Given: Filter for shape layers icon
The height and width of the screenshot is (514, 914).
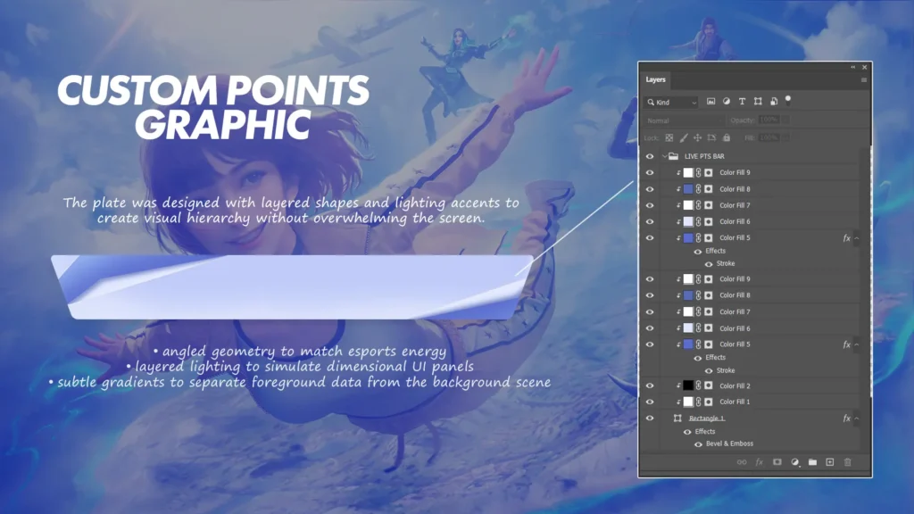Looking at the screenshot, I should (x=757, y=102).
